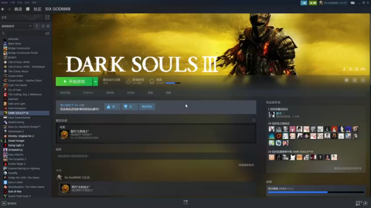This screenshot has width=371, height=208.
Task: Click Six God6668 avatar in activity feed
Action: pyautogui.click(x=59, y=177)
